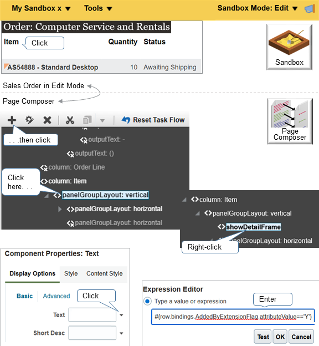This screenshot has width=319, height=346.
Task: Open the Sandbox Mode: Edit dropdown
Action: click(x=258, y=8)
